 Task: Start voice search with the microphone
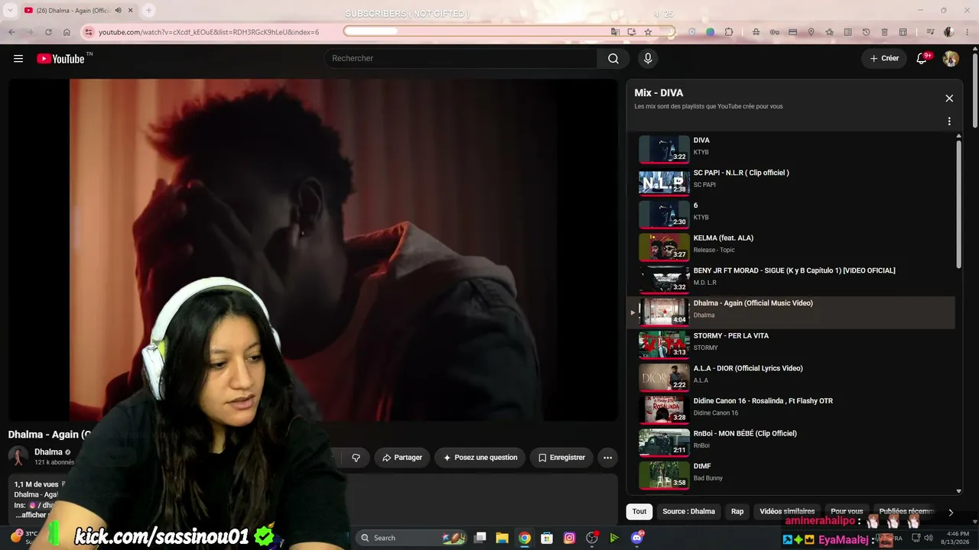tap(648, 59)
